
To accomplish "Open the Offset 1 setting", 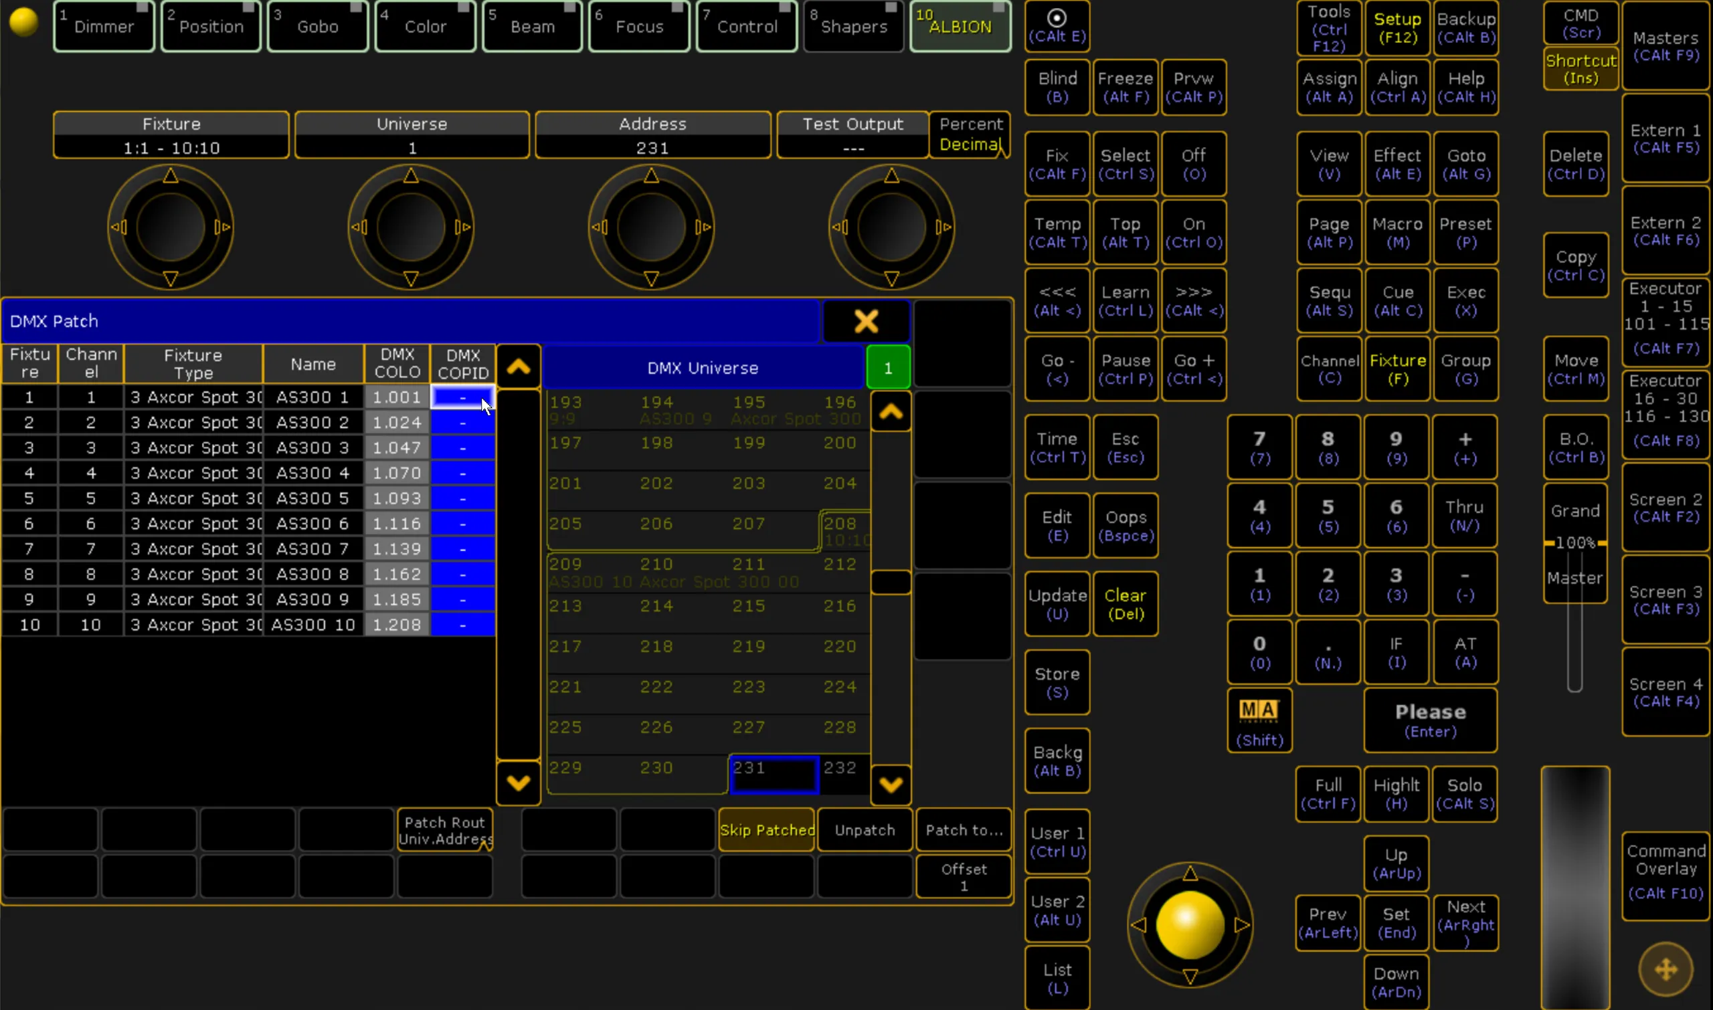I will (x=964, y=878).
